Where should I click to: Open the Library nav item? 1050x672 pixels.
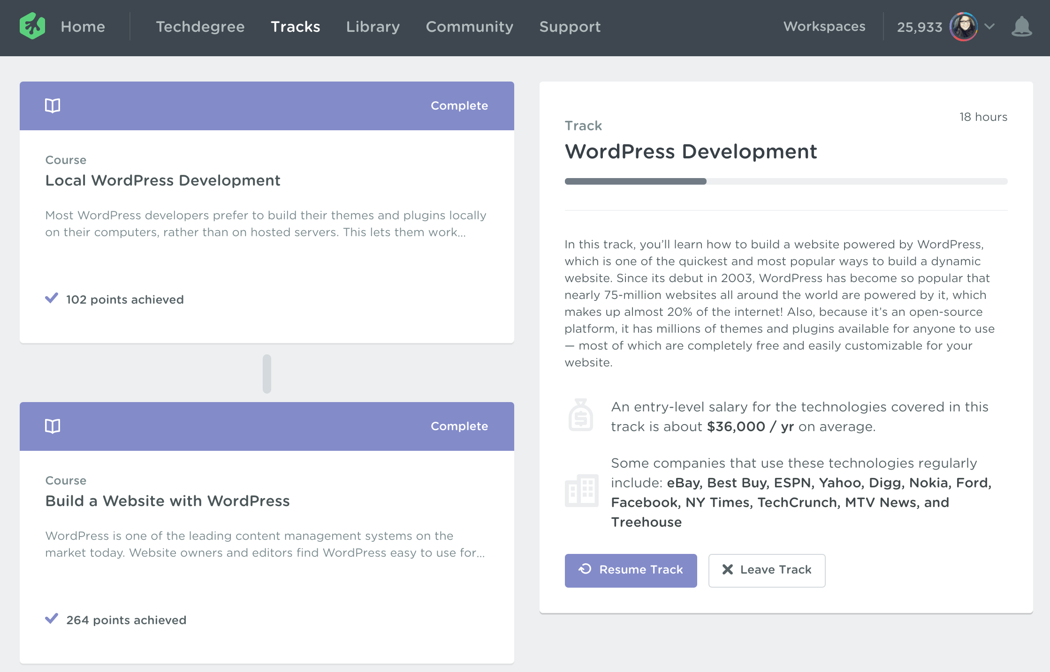(x=373, y=27)
